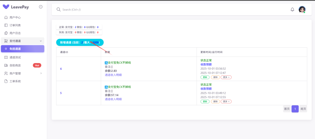Open 通道收入明细 link for channel 6
The width and height of the screenshot is (315, 139).
coord(113,75)
